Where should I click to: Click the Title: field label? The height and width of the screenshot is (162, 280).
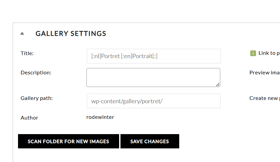pyautogui.click(x=27, y=53)
